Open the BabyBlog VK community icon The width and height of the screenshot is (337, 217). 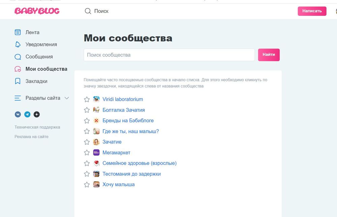[18, 114]
